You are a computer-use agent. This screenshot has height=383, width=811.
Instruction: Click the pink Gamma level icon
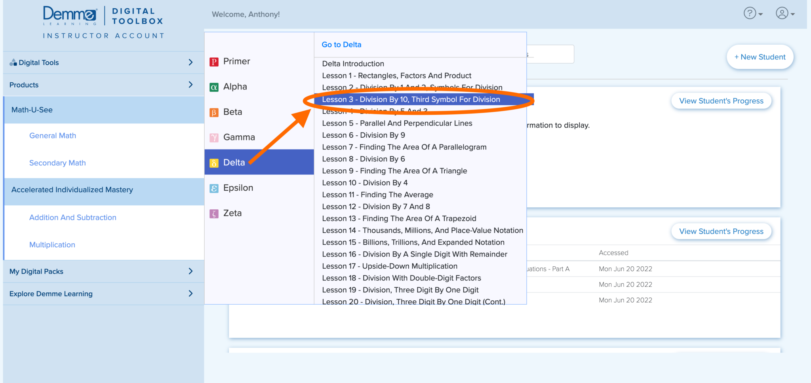click(214, 138)
